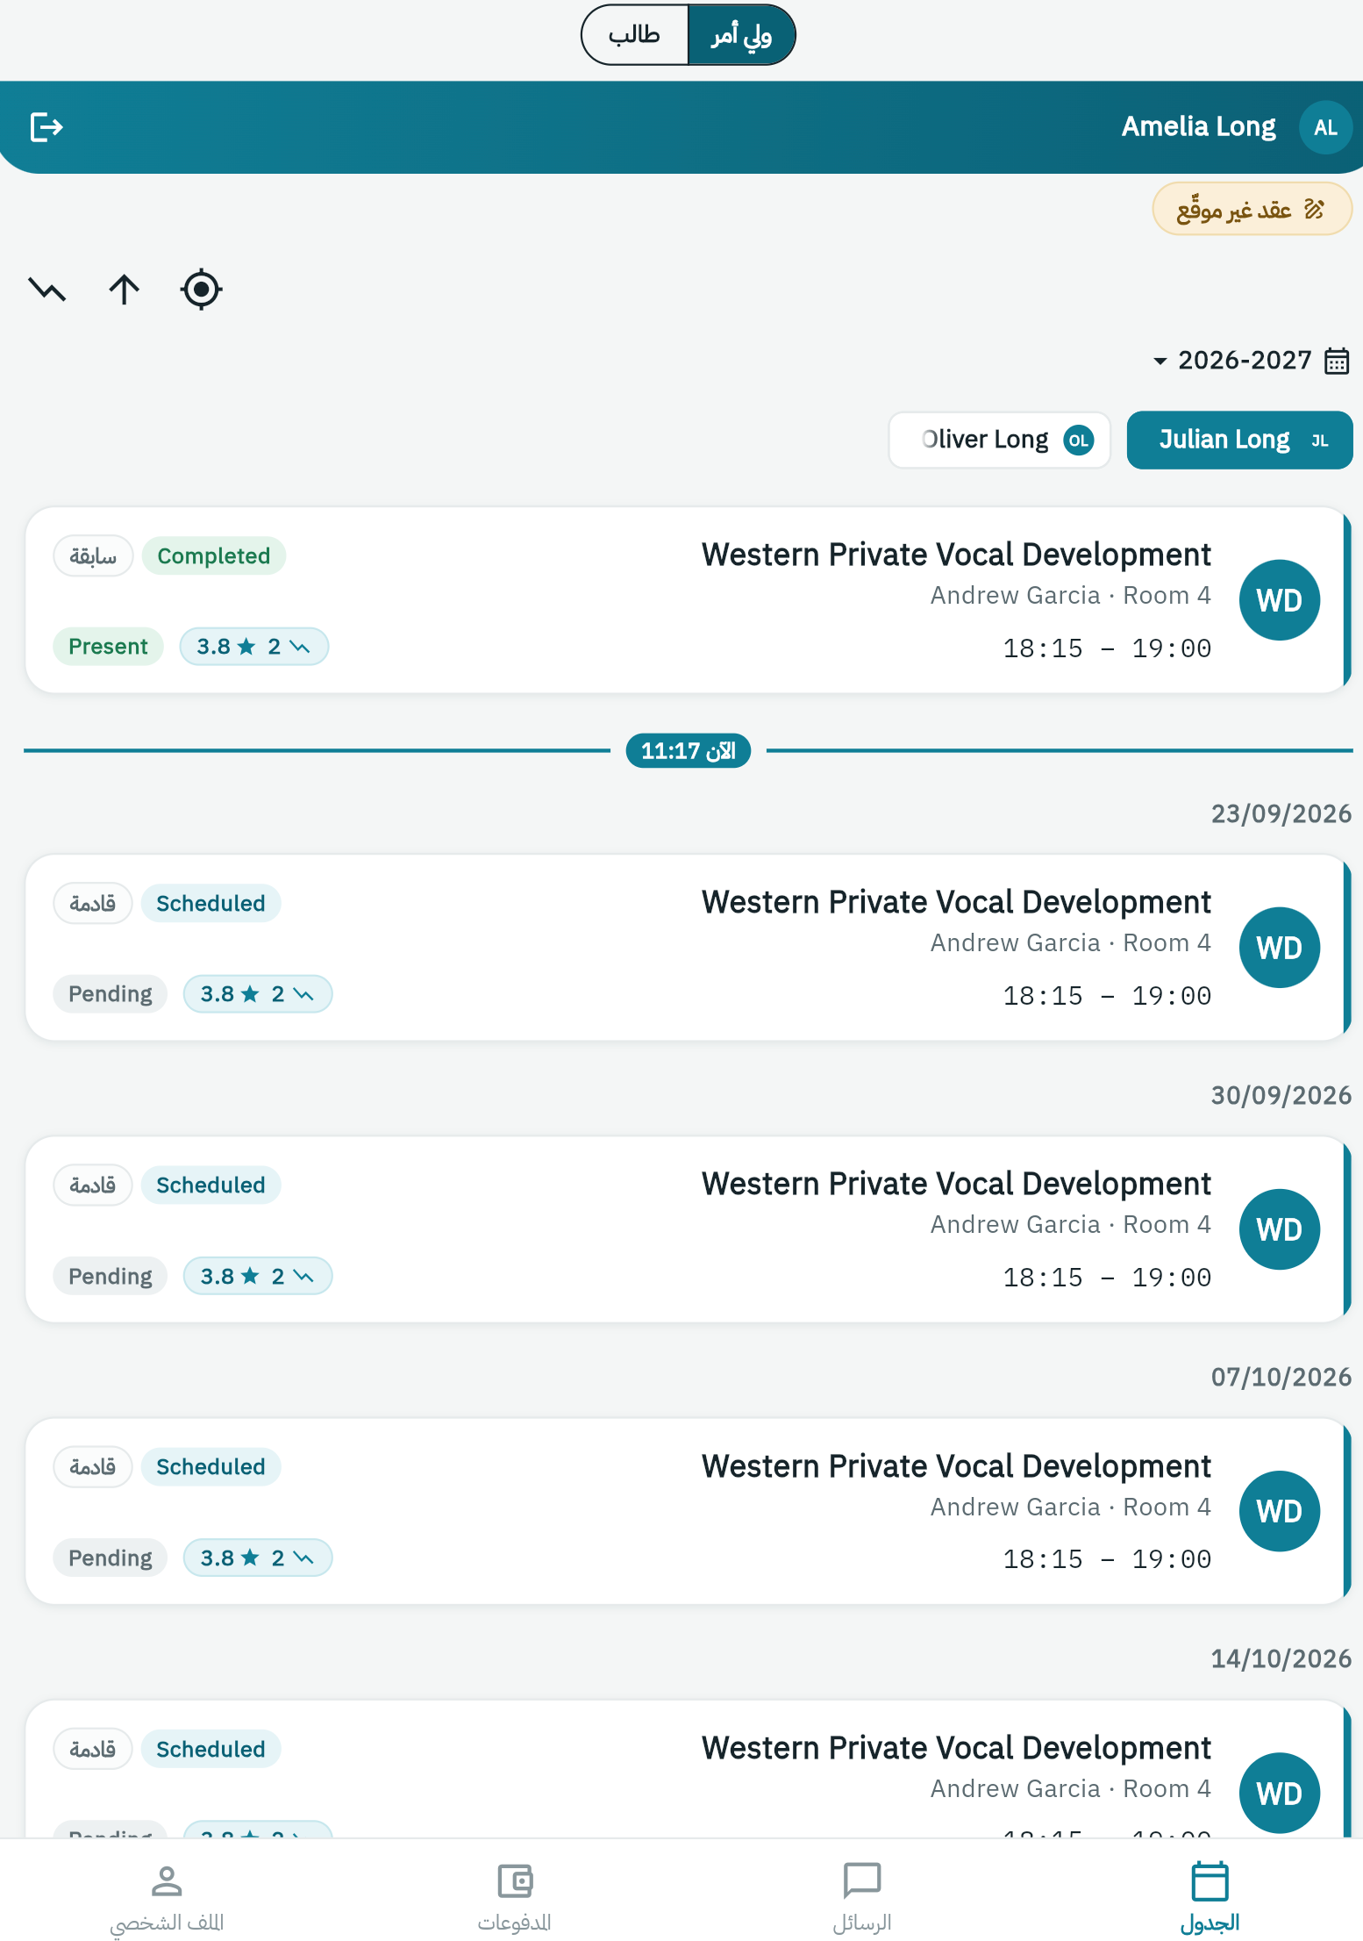Click Amelia Long name in header

click(x=1198, y=127)
